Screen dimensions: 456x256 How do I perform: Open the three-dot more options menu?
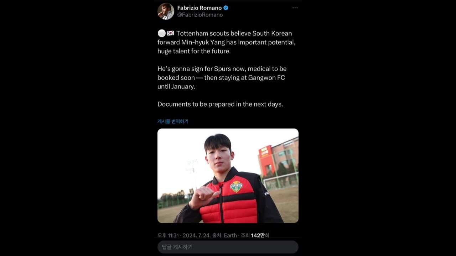click(295, 8)
